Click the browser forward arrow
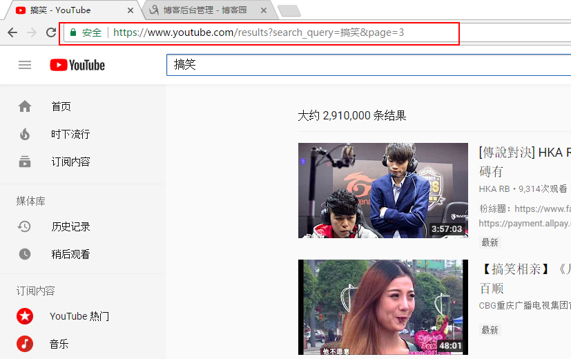Image resolution: width=571 pixels, height=359 pixels. [32, 32]
